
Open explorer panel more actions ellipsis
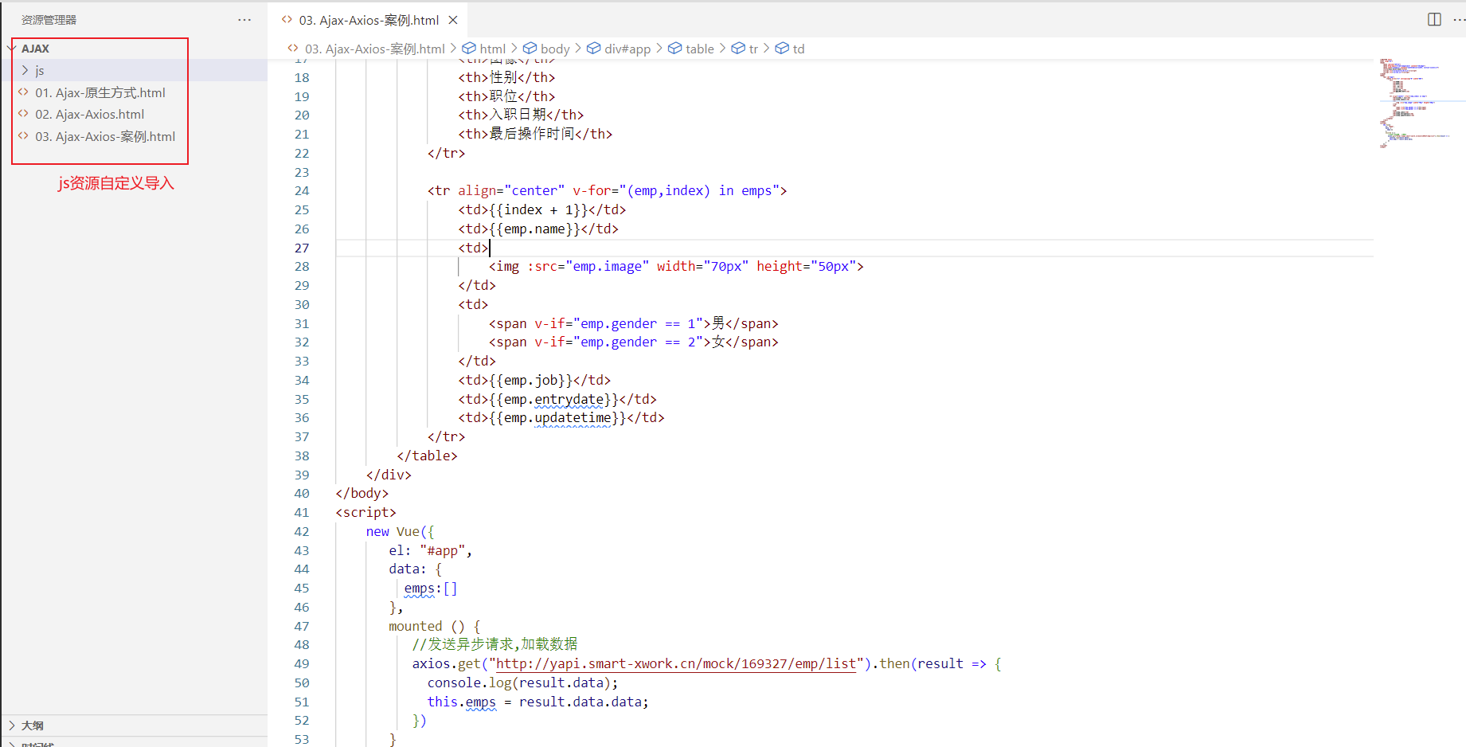click(244, 20)
